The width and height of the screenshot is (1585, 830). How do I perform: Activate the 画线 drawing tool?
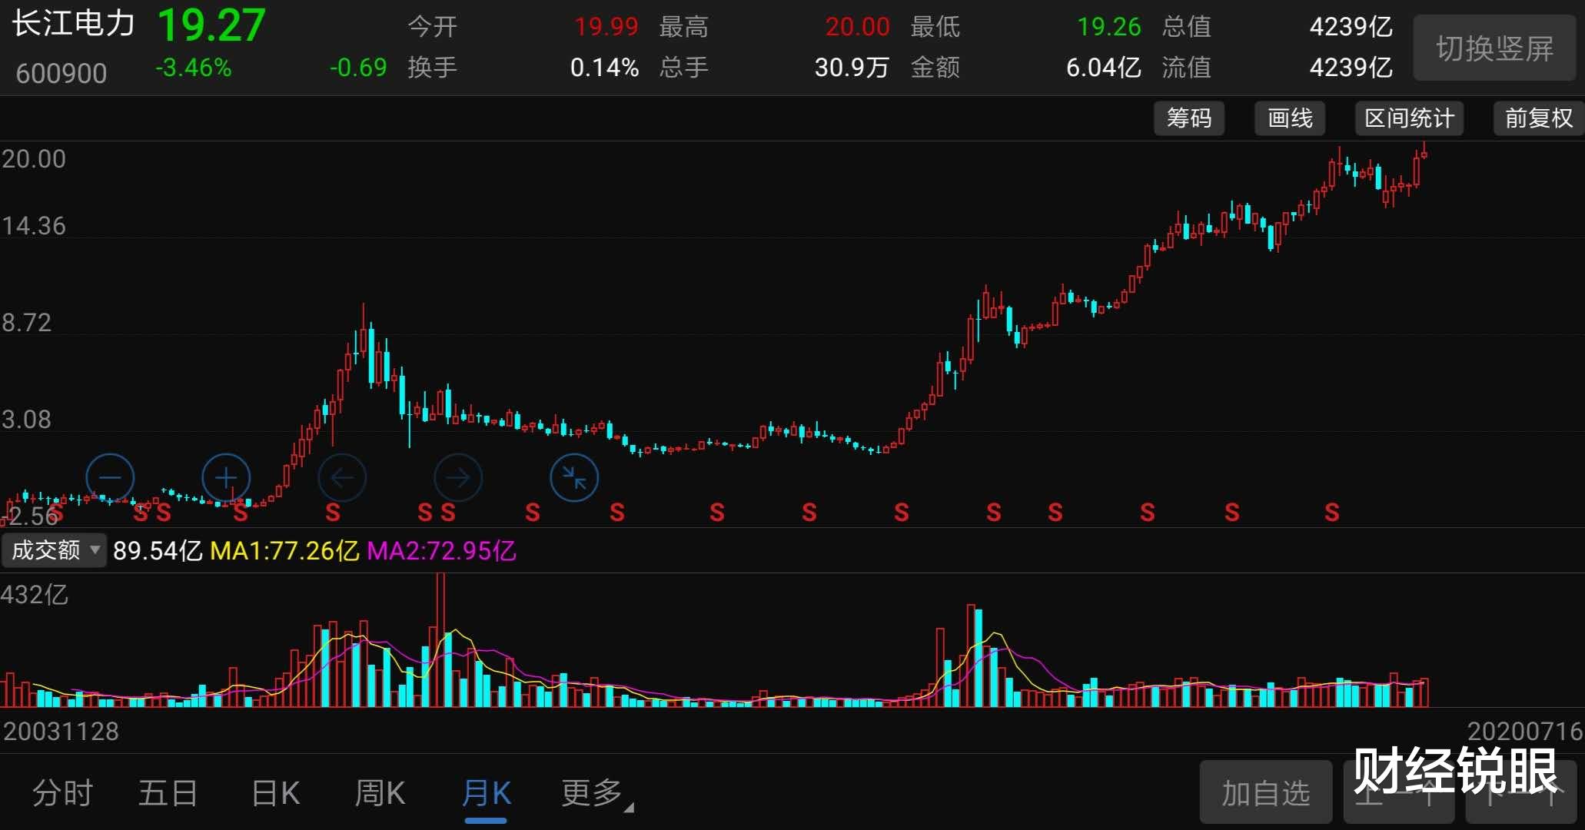click(x=1288, y=118)
